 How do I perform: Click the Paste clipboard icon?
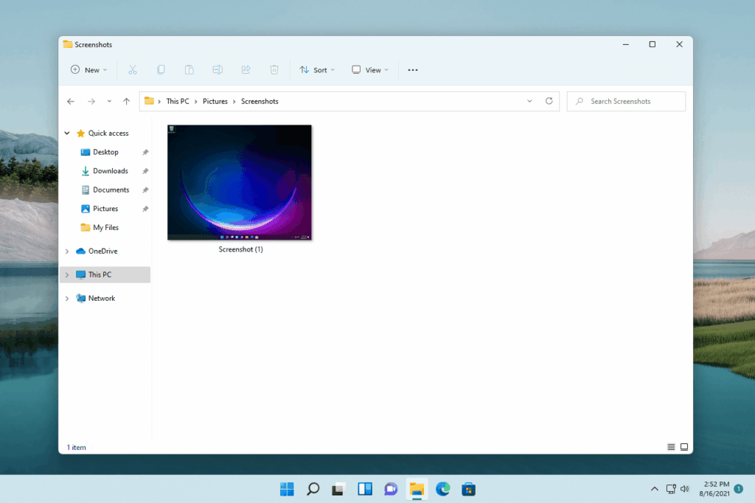click(189, 70)
